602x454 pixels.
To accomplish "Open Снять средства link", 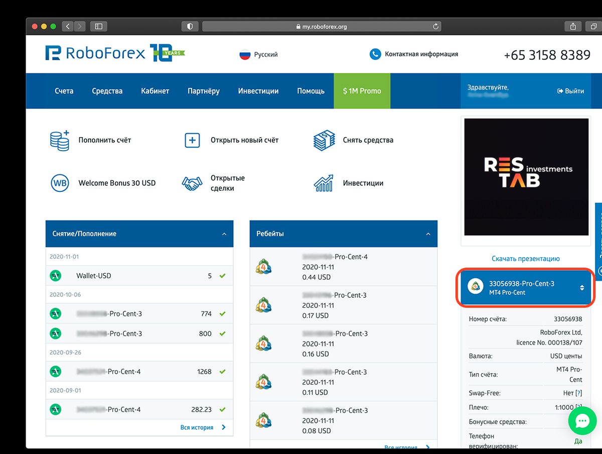I will pos(368,140).
